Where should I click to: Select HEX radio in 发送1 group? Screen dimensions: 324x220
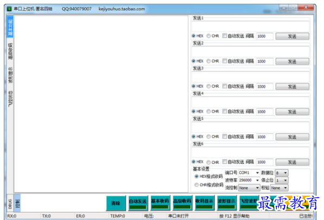coord(193,36)
